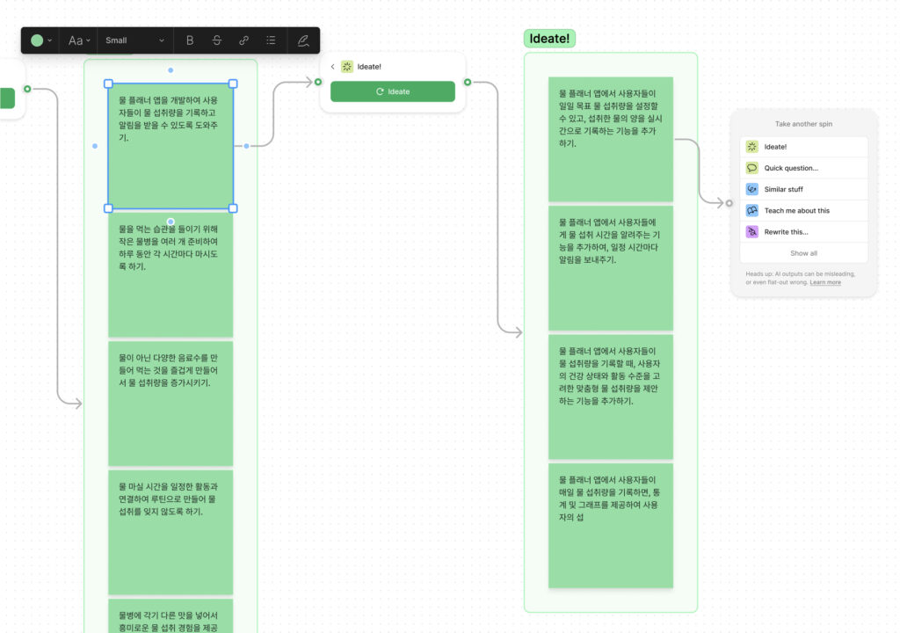Click the Teach me about this icon

point(752,211)
